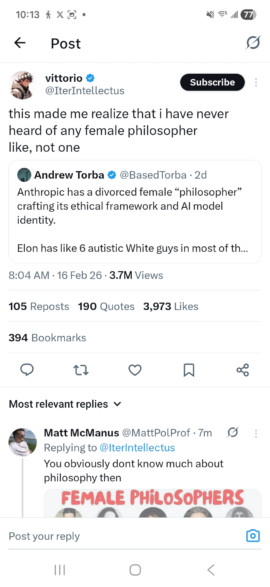Open the @IterIntellectus mention link
The width and height of the screenshot is (270, 587).
pyautogui.click(x=137, y=448)
